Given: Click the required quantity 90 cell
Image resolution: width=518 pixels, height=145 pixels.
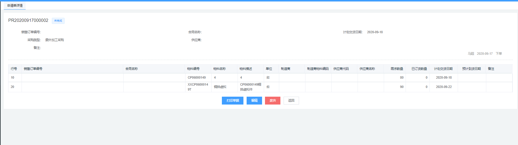Looking at the screenshot, I should (402, 87).
